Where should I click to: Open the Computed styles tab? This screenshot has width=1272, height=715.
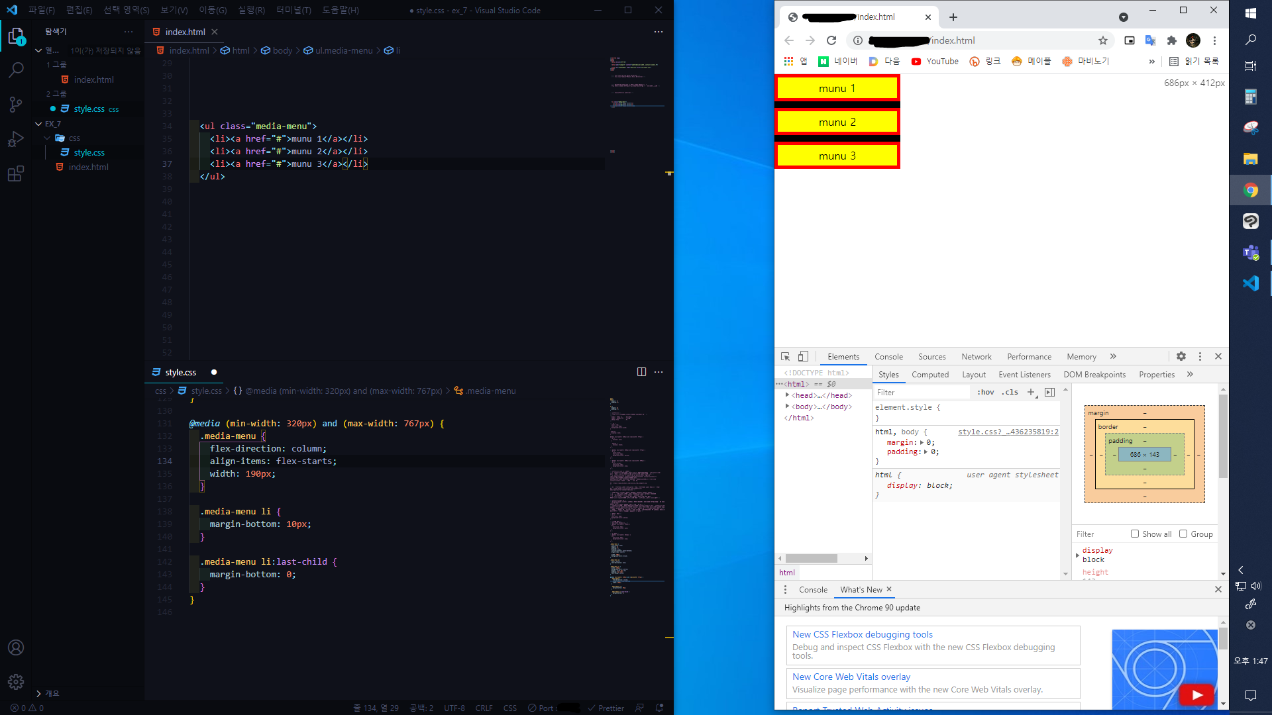[930, 374]
